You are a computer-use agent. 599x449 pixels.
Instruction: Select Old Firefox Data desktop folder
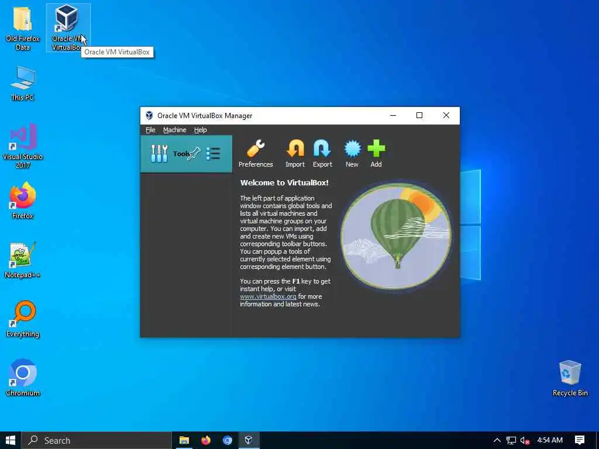[23, 28]
